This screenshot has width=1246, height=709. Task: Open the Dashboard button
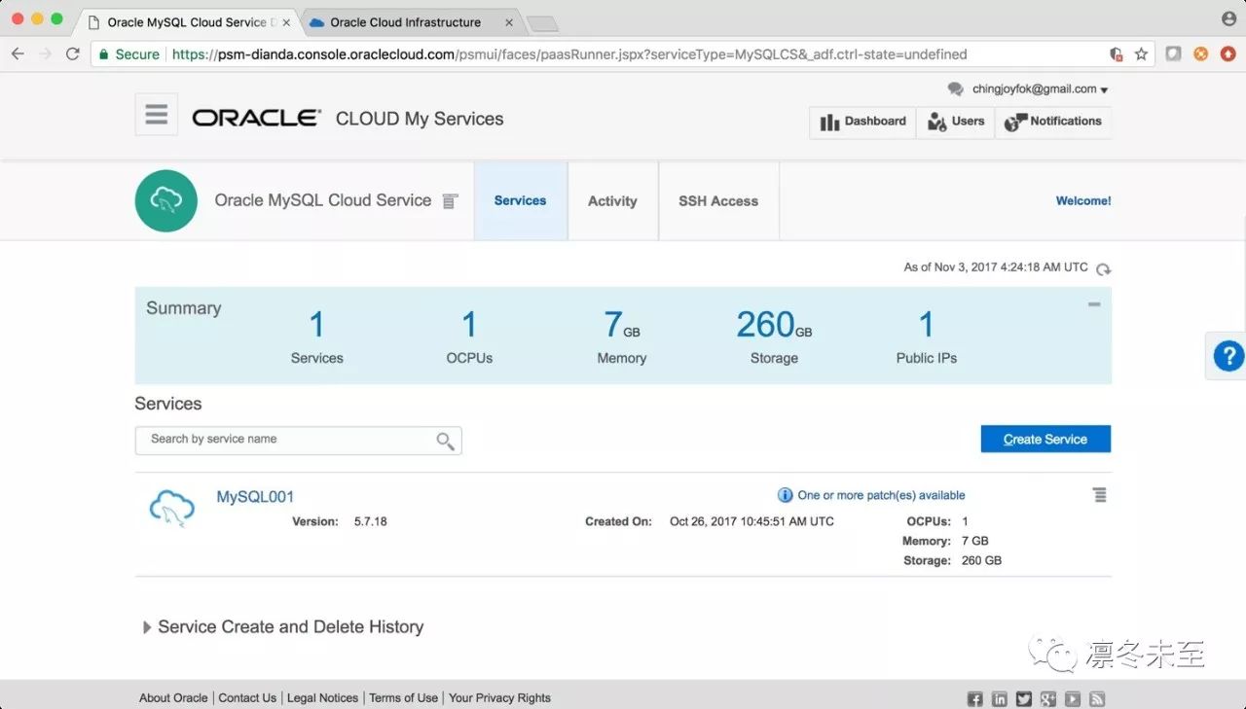click(863, 122)
